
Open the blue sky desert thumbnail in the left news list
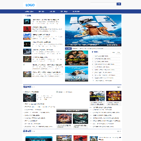point(27,36)
